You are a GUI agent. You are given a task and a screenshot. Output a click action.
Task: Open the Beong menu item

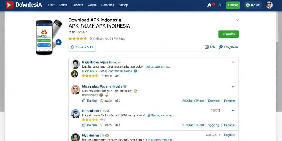click(x=123, y=5)
